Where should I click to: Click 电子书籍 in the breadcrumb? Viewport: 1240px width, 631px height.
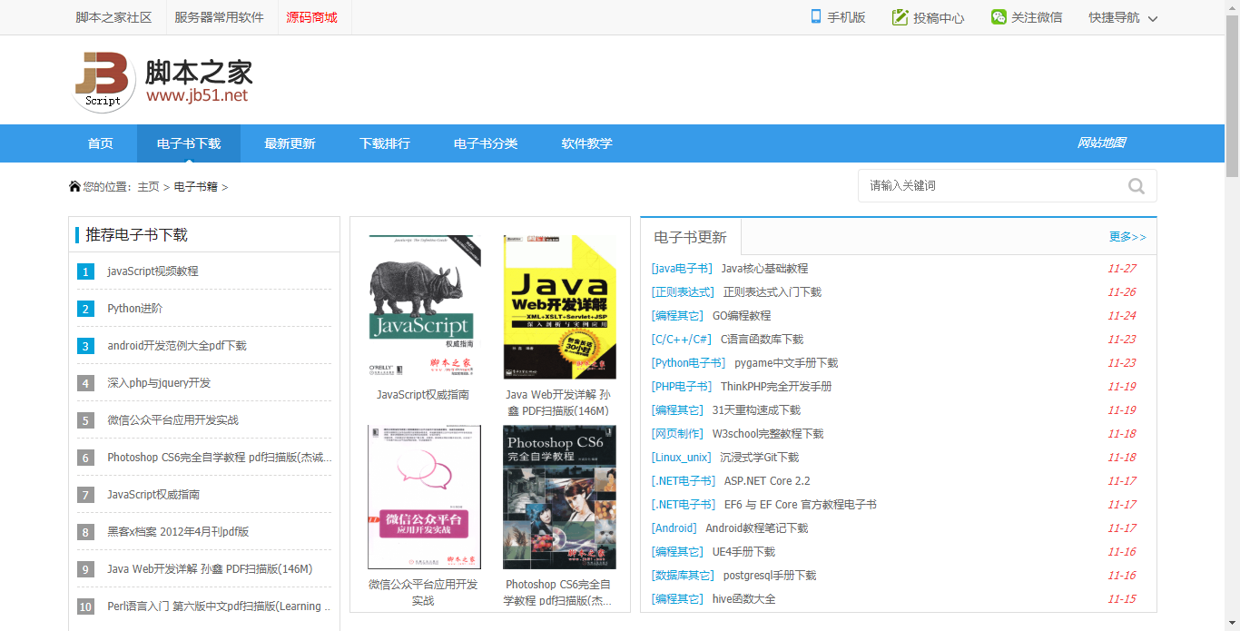point(196,187)
